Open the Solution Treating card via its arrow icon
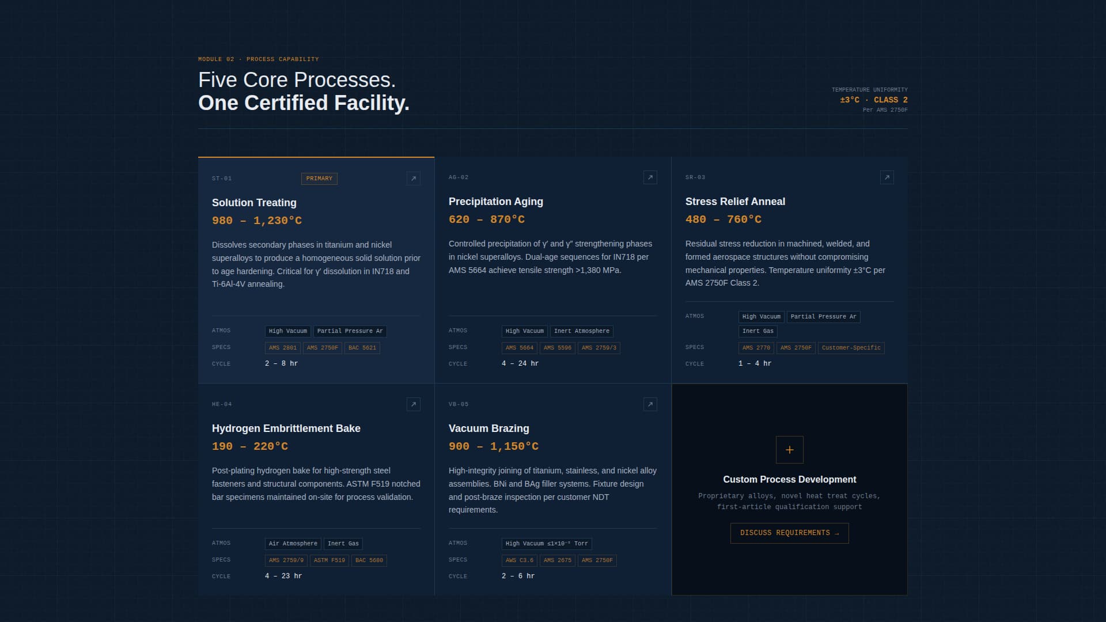The image size is (1106, 622). [413, 179]
